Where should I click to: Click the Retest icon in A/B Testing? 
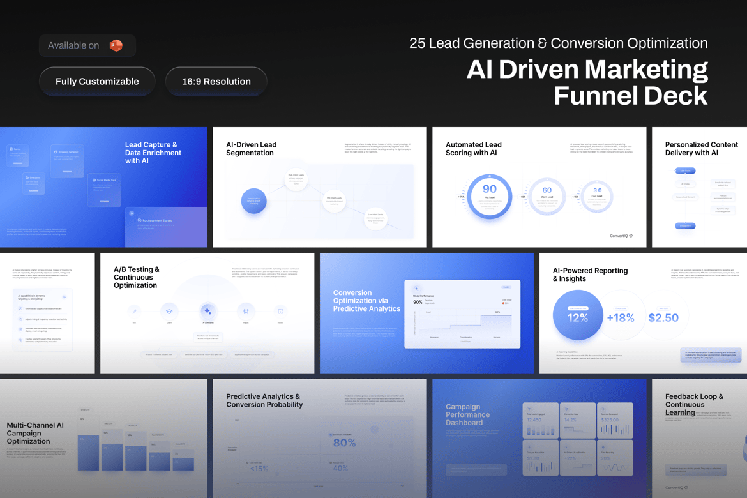280,311
